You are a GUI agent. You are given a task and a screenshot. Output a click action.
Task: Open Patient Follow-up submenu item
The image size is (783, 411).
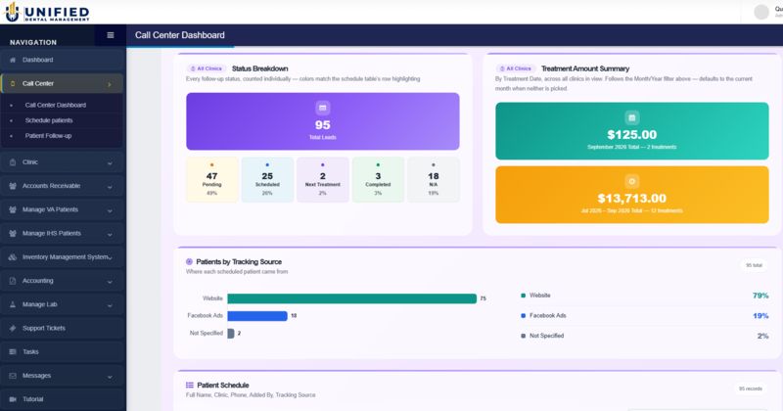click(48, 136)
